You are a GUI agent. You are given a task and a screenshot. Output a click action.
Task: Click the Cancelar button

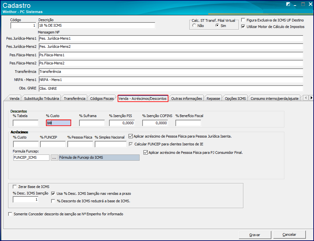tap(289, 234)
